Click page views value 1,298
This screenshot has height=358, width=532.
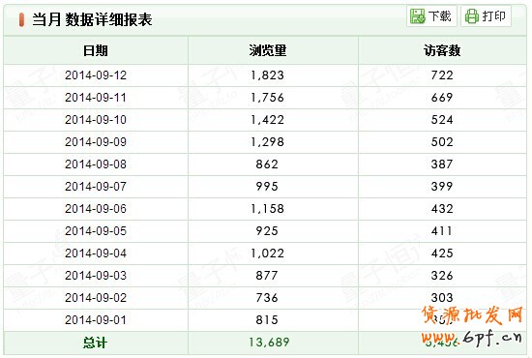(x=267, y=142)
